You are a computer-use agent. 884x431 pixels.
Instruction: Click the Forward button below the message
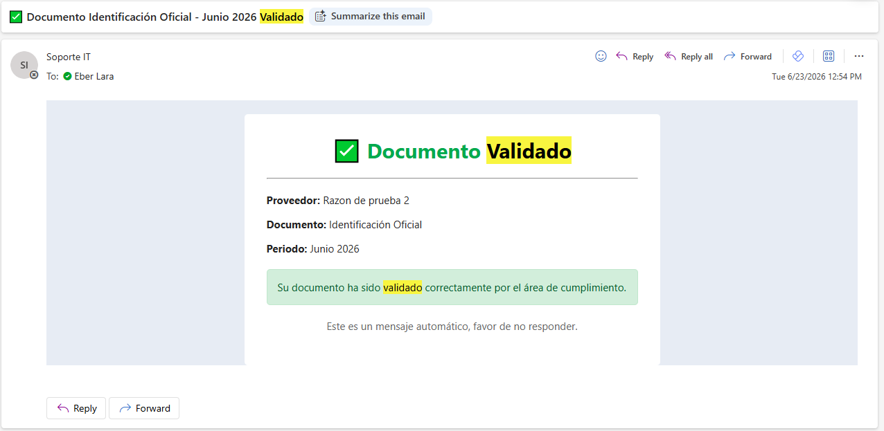coord(144,408)
